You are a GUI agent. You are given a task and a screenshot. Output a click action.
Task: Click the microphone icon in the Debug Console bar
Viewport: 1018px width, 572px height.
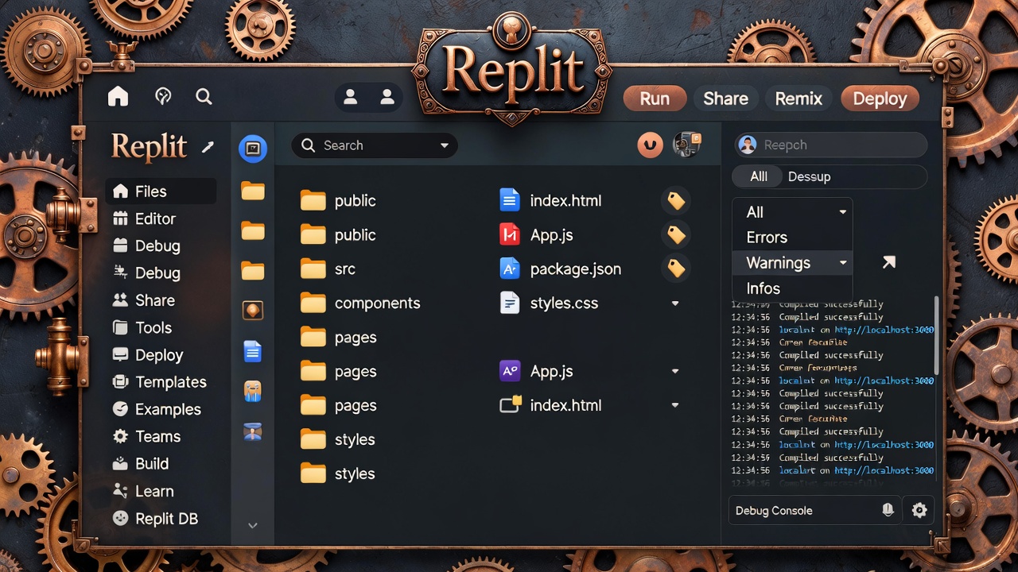[x=888, y=510]
